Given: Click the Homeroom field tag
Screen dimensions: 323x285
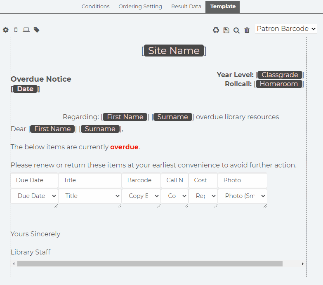Looking at the screenshot, I should [279, 84].
